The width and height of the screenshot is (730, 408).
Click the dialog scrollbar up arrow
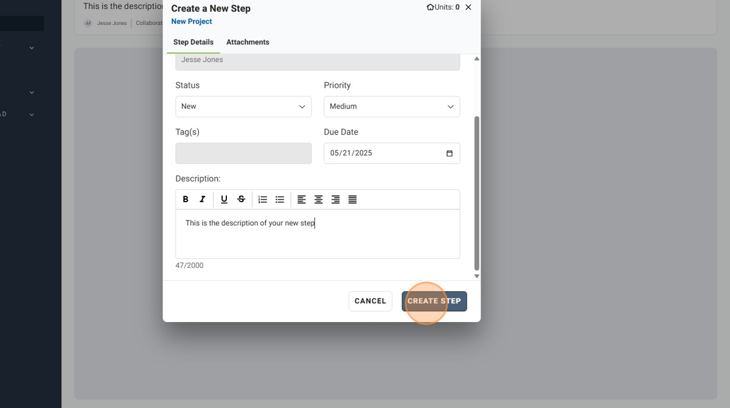click(x=477, y=58)
